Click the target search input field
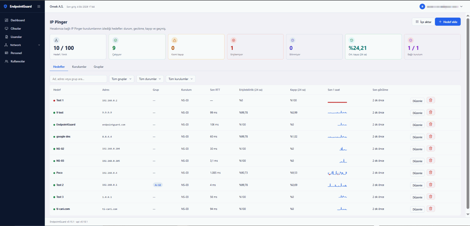 pos(78,79)
